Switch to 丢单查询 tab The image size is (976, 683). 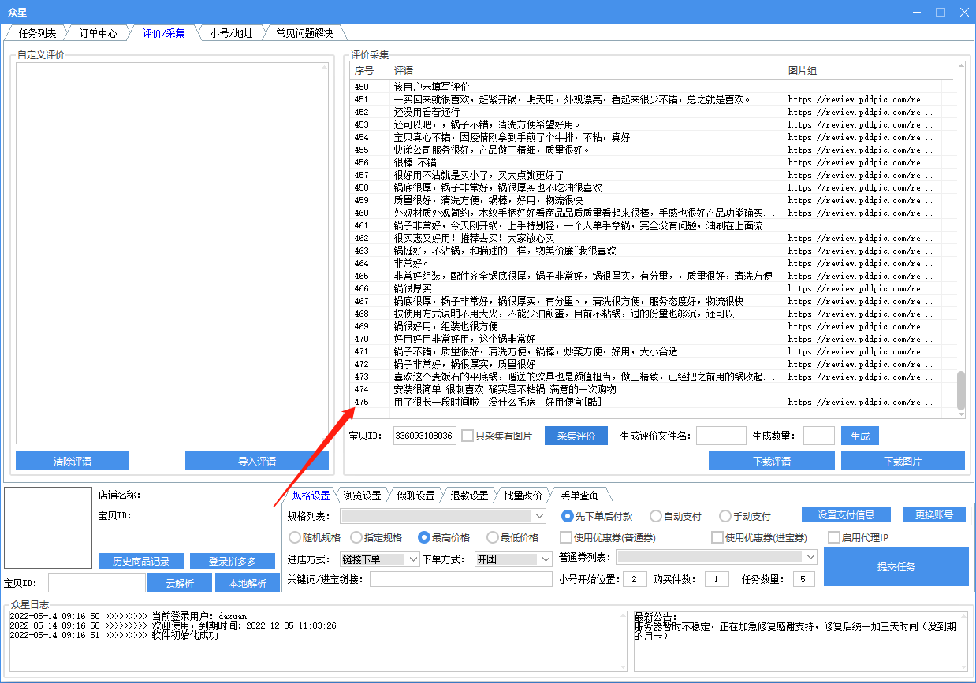579,496
